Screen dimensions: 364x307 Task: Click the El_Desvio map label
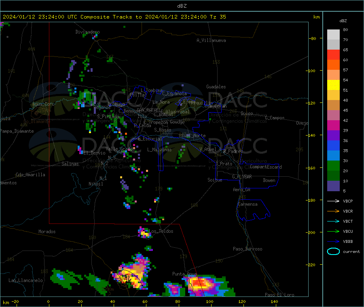94,153
